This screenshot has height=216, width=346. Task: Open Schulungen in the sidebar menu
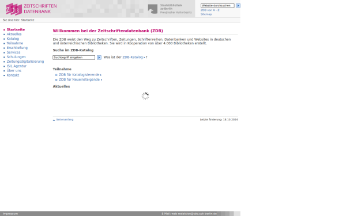click(x=16, y=57)
